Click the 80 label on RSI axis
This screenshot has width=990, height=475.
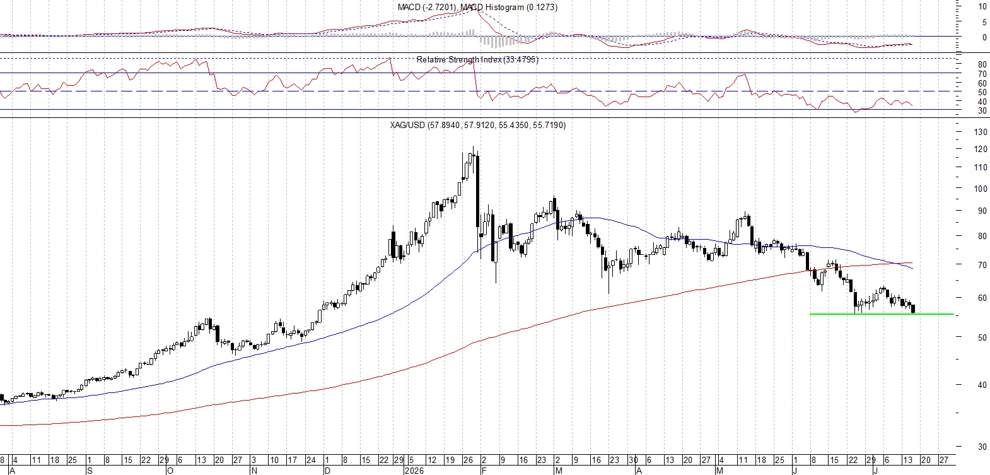coord(982,64)
